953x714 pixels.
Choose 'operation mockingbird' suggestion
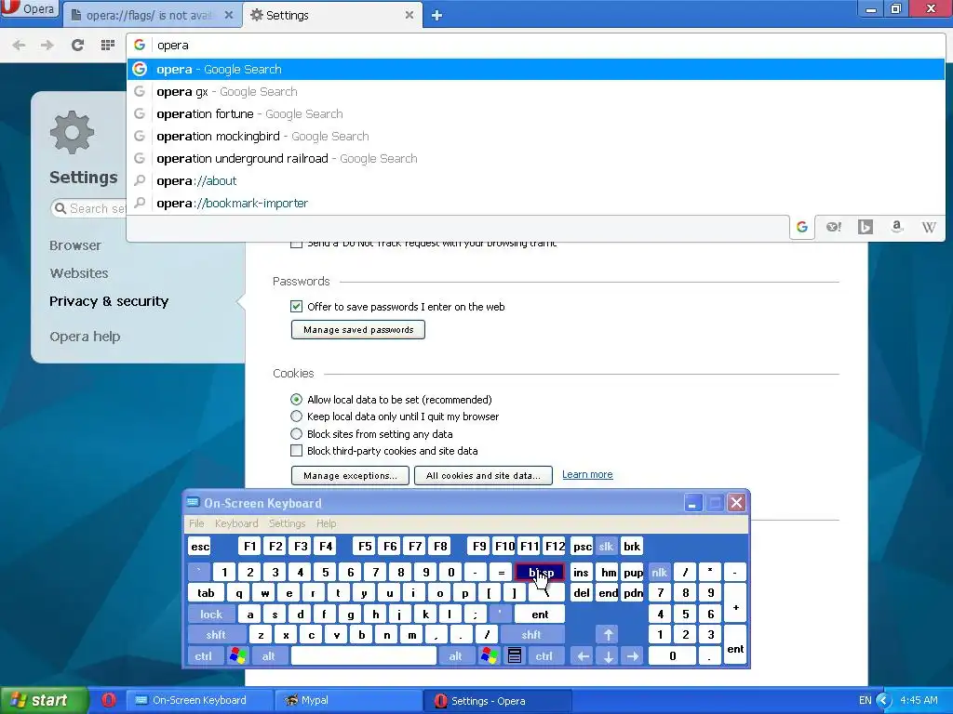(x=535, y=136)
